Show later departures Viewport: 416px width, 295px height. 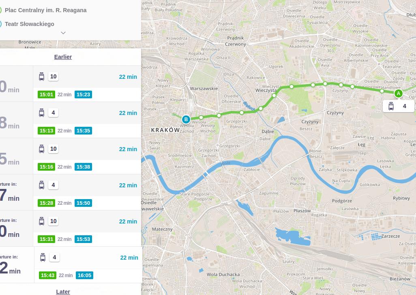tap(63, 292)
